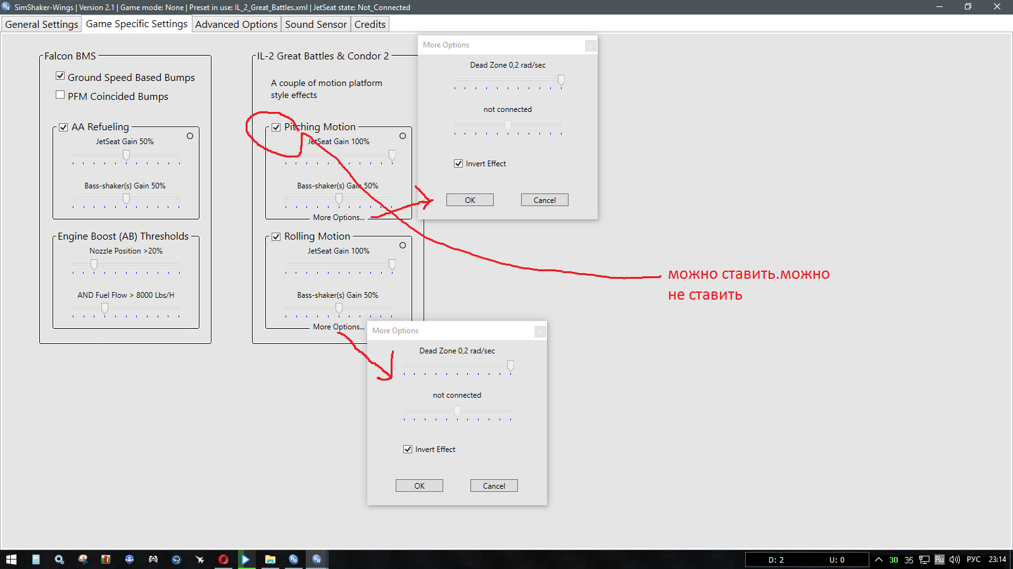Show hidden system tray icons
Screen dimensions: 1013x569
click(879, 560)
